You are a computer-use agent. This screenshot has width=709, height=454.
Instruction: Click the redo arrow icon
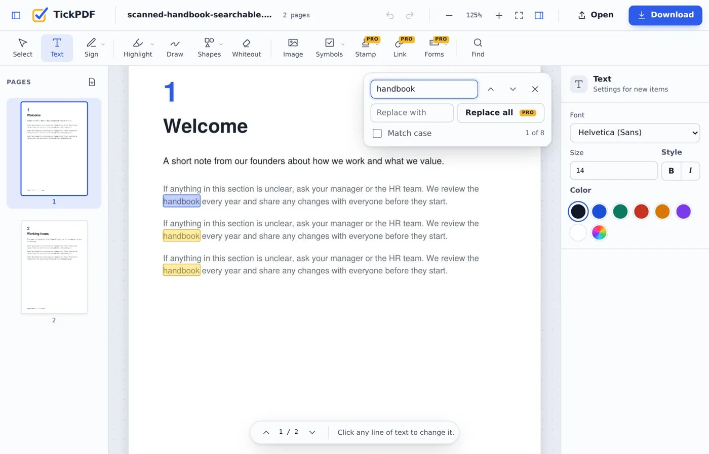point(410,15)
